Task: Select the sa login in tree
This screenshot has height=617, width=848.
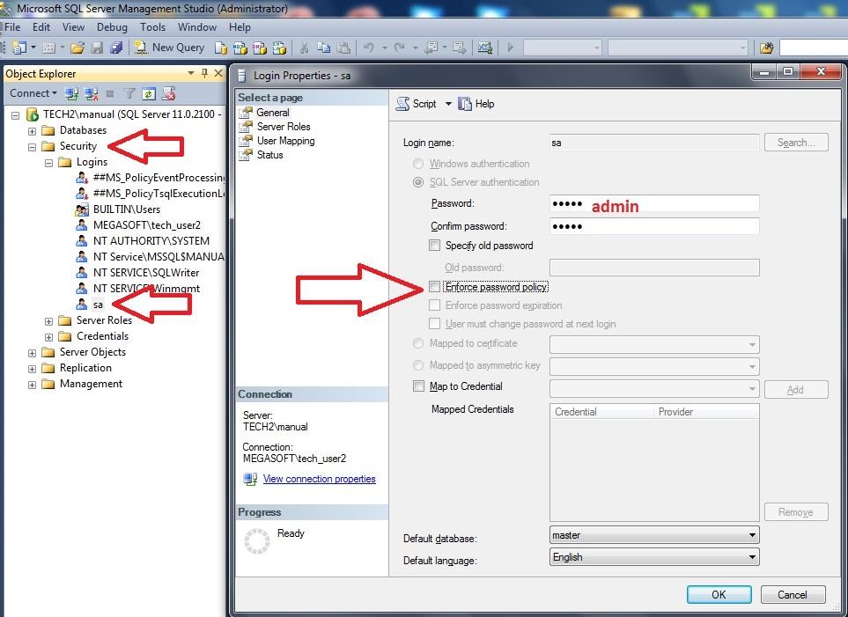Action: pos(98,305)
